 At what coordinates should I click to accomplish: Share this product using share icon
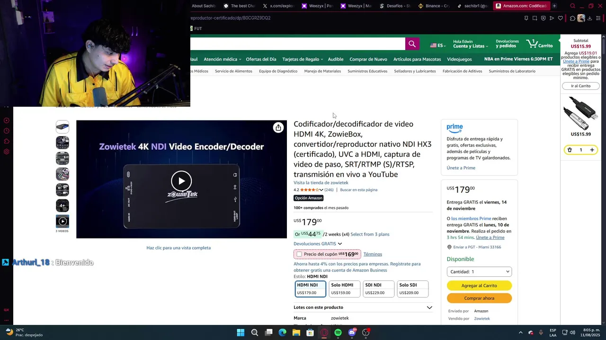click(x=278, y=127)
